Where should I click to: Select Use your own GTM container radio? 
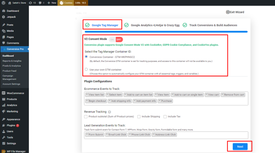click(86, 70)
